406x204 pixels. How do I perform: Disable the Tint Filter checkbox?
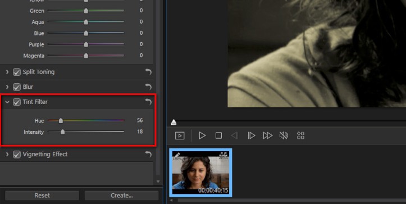17,102
